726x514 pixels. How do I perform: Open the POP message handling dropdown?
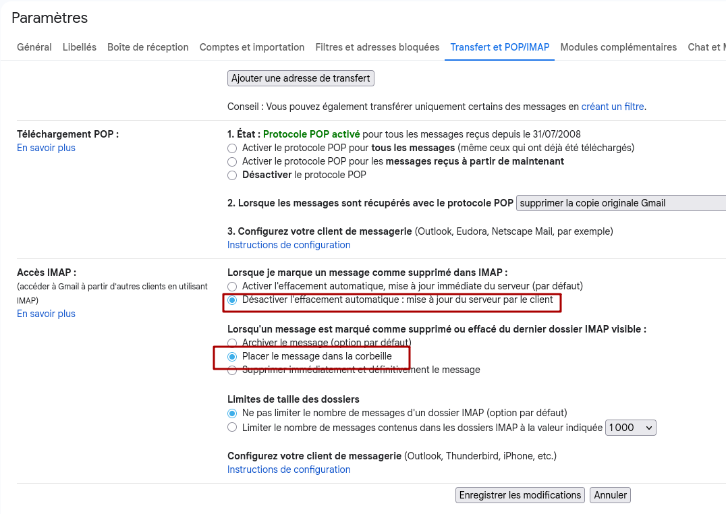click(621, 203)
